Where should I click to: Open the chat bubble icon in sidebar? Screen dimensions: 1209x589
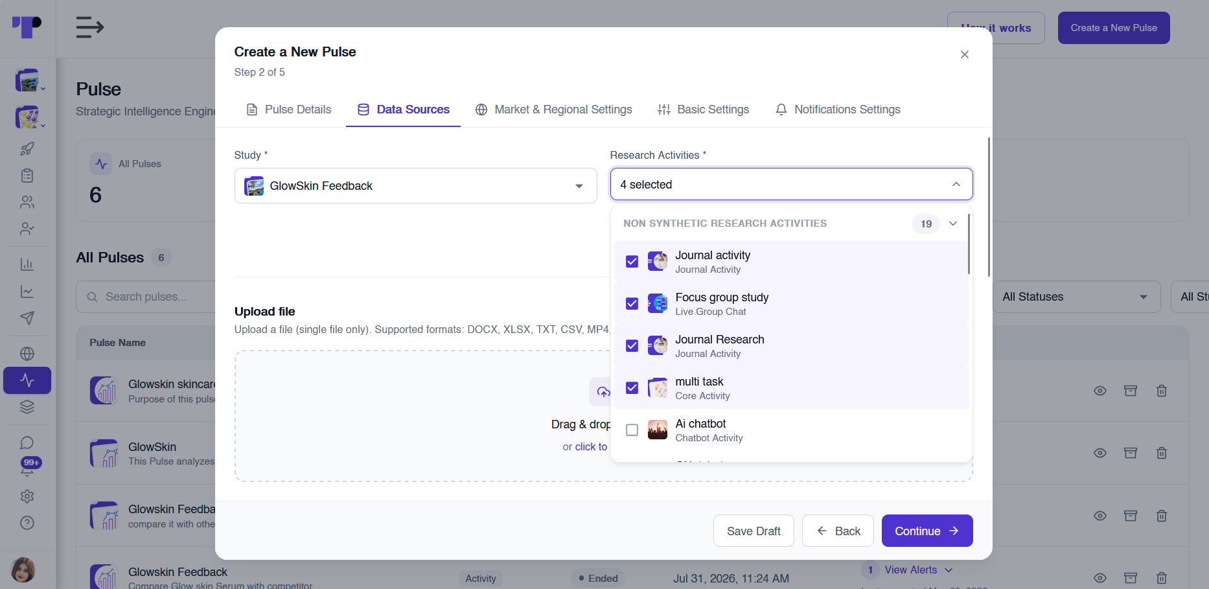27,443
